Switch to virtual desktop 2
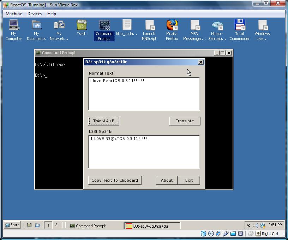The image size is (288, 240). tap(56, 225)
